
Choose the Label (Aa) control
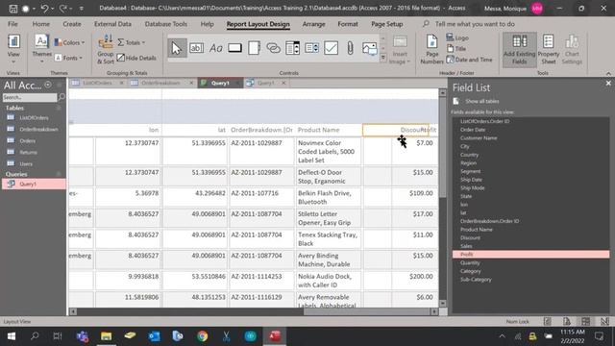pyautogui.click(x=215, y=48)
